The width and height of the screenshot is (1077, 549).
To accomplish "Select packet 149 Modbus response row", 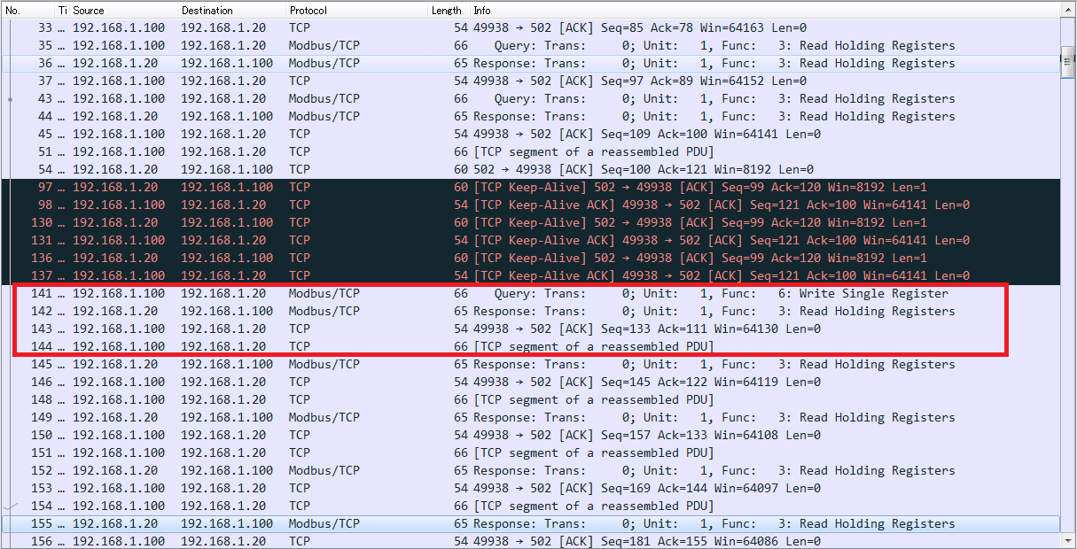I will click(530, 417).
